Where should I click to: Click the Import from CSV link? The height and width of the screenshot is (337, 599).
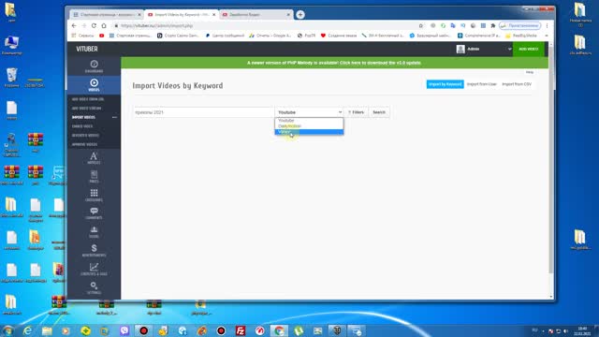coord(517,84)
